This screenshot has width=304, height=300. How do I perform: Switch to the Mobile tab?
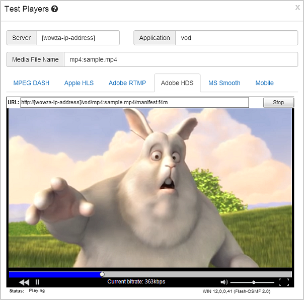(x=264, y=83)
